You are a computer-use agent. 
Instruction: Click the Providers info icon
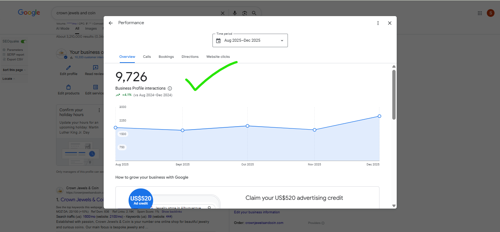coord(323,223)
